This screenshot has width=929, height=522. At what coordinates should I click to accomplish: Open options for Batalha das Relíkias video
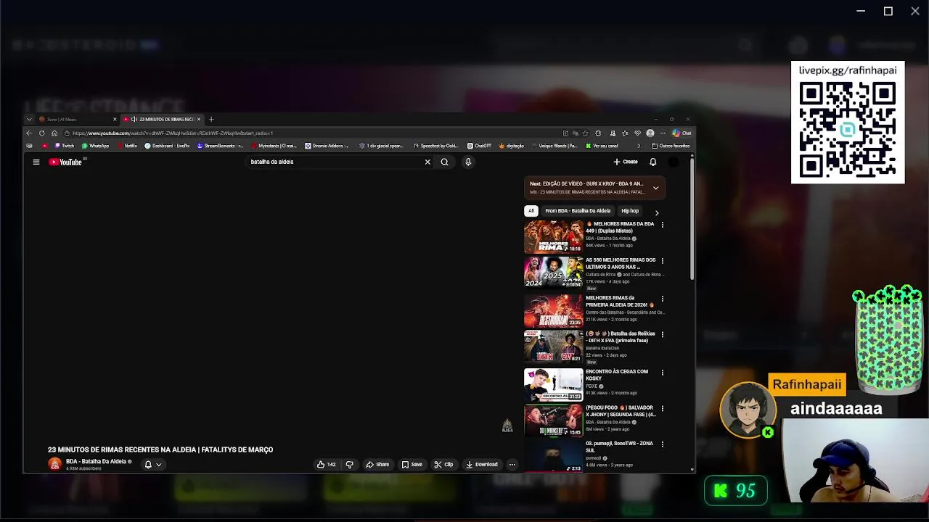(x=662, y=335)
